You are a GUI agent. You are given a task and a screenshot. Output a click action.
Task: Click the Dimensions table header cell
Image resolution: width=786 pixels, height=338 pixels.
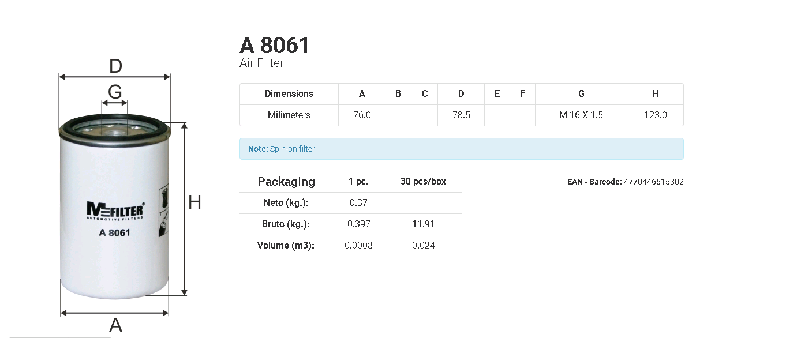tap(289, 93)
